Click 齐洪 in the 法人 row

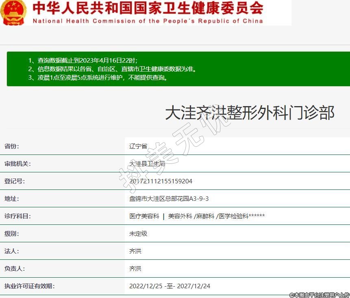point(135,251)
